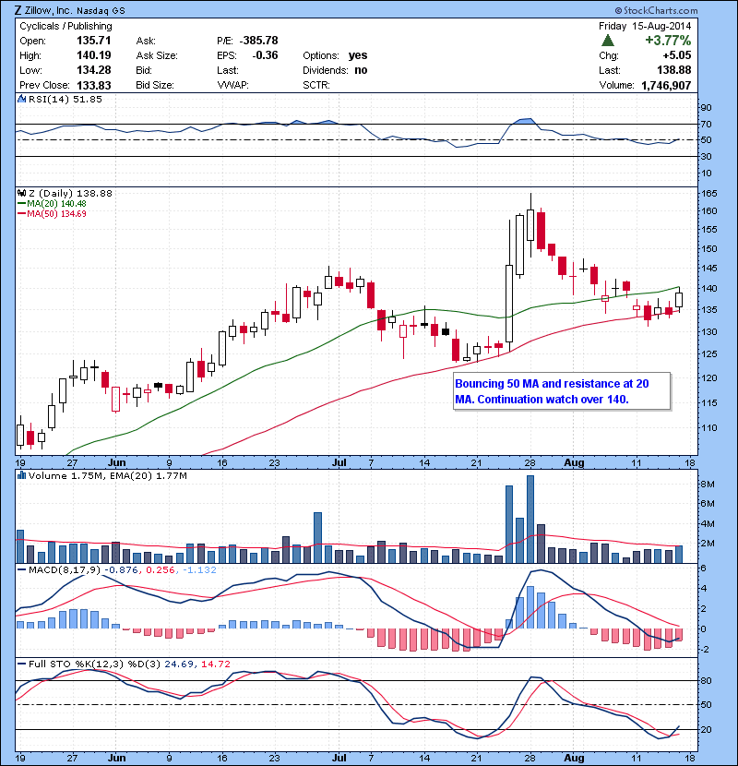Image resolution: width=738 pixels, height=766 pixels.
Task: Click the Full STO %K value 24.69
Action: click(x=179, y=664)
